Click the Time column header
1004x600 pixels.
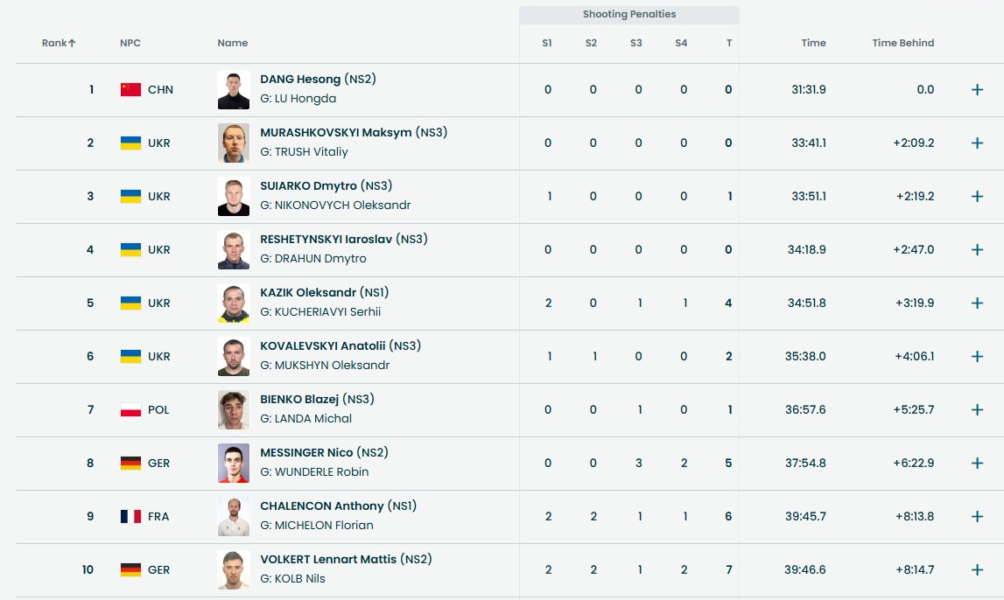pos(813,43)
